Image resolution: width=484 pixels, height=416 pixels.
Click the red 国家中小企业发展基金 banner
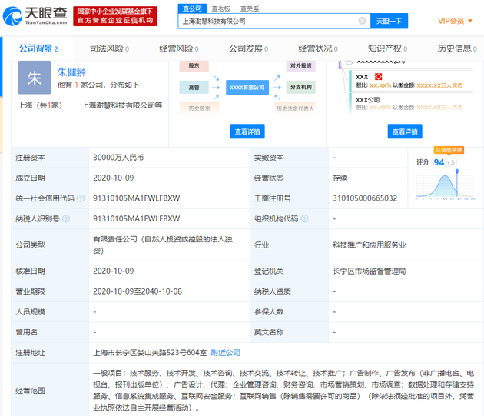[115, 16]
